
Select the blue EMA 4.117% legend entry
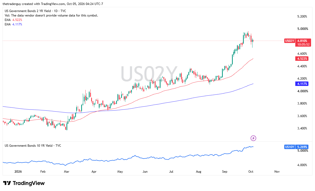click(x=13, y=24)
